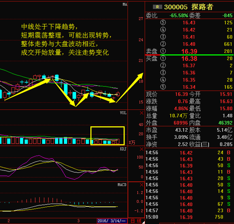Select the 14:57 tick row

189,211
